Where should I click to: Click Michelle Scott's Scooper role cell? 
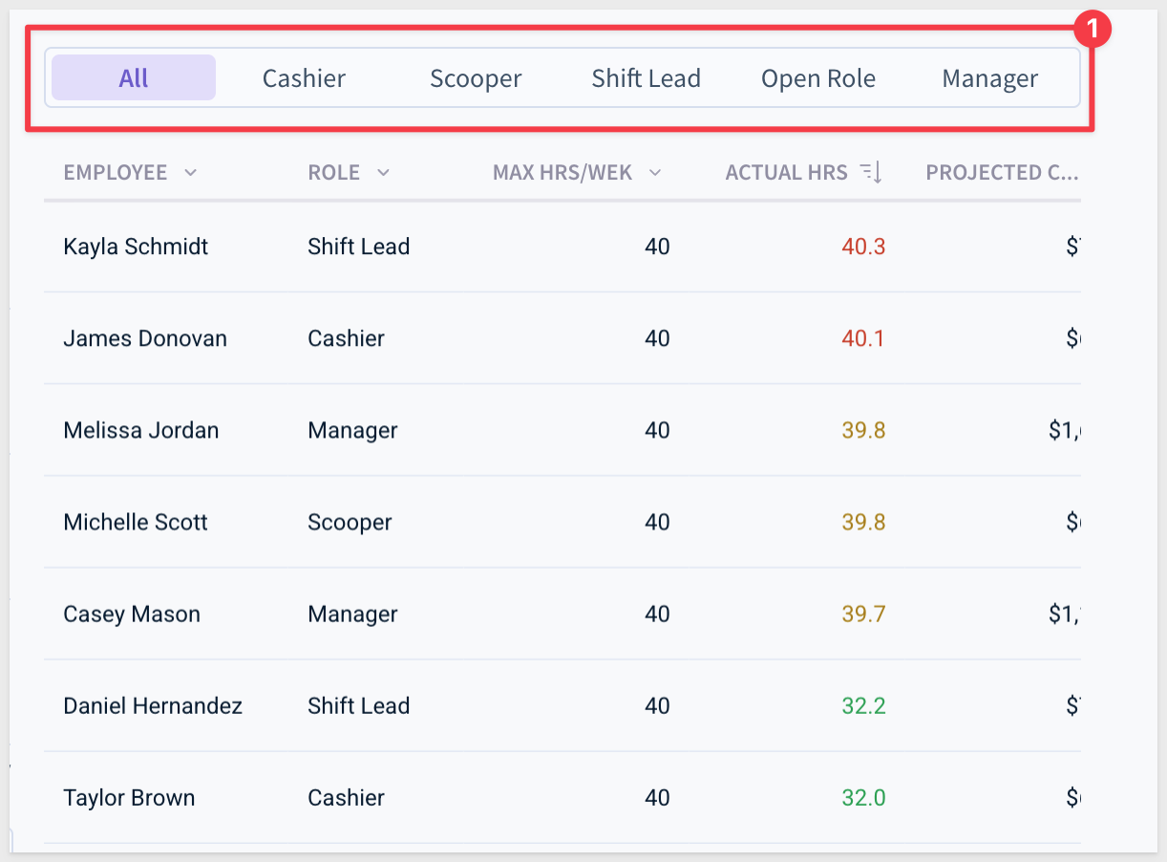click(x=350, y=522)
